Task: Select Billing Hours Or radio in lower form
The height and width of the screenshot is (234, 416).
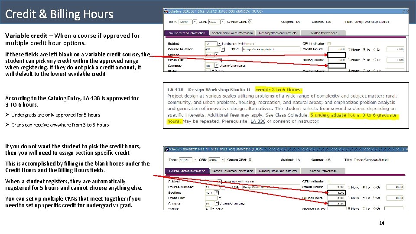Action: click(x=374, y=198)
